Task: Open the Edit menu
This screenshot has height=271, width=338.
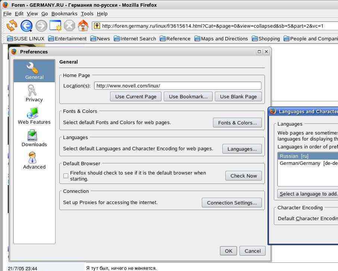Action: pos(19,13)
